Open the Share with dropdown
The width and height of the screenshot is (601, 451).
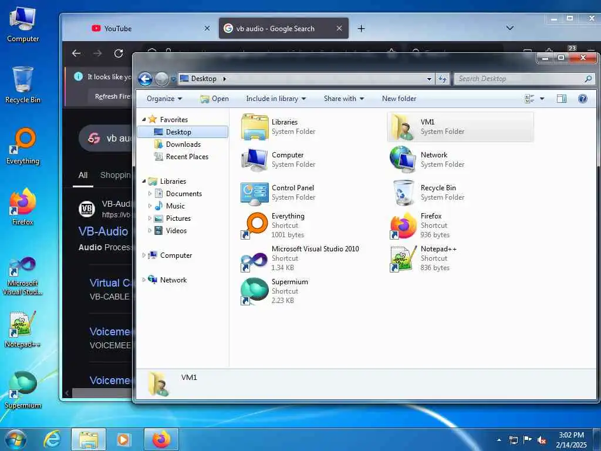[x=343, y=99]
